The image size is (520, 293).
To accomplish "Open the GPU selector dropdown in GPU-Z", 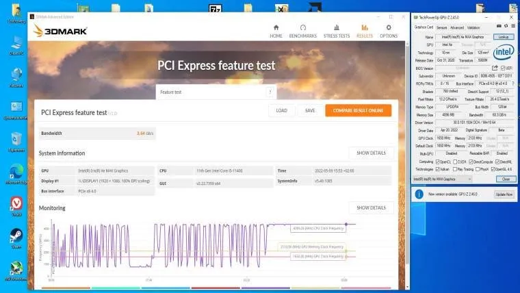I will 442,179.
